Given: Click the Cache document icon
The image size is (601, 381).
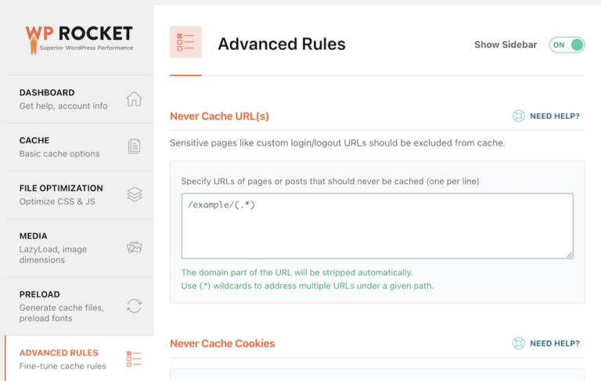Looking at the screenshot, I should (x=135, y=146).
